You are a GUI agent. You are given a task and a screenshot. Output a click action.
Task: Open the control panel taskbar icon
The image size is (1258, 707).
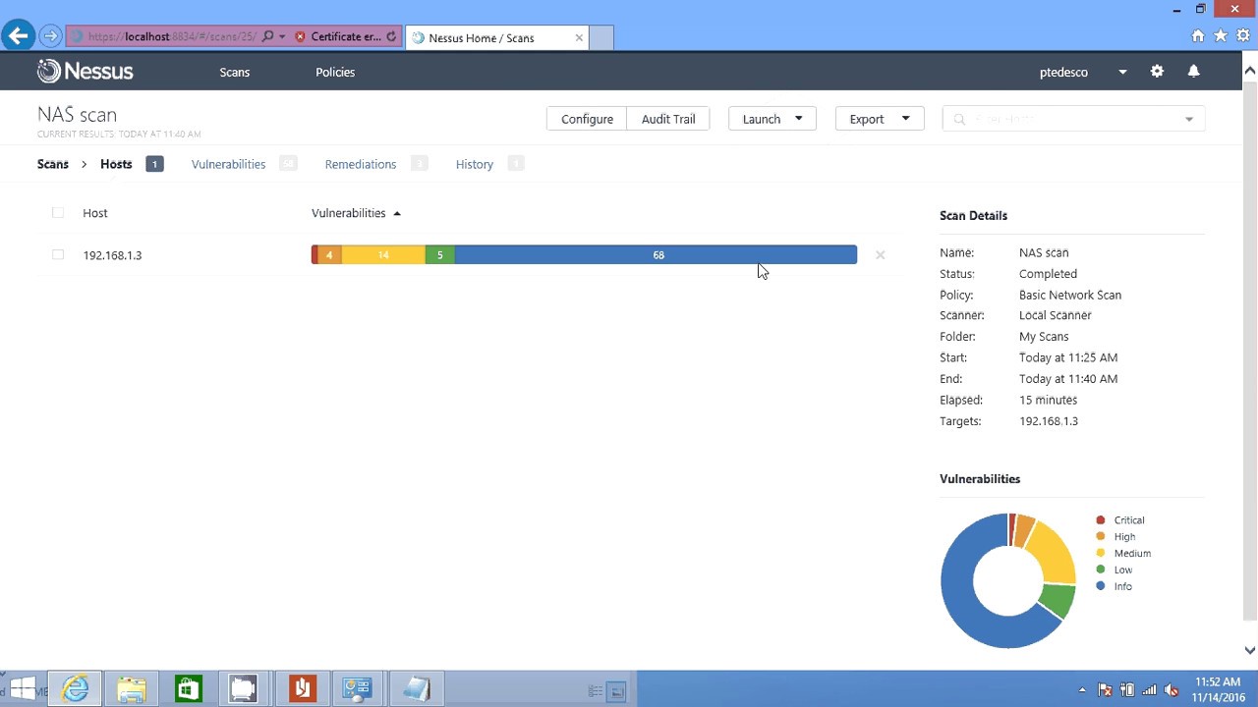tap(357, 689)
